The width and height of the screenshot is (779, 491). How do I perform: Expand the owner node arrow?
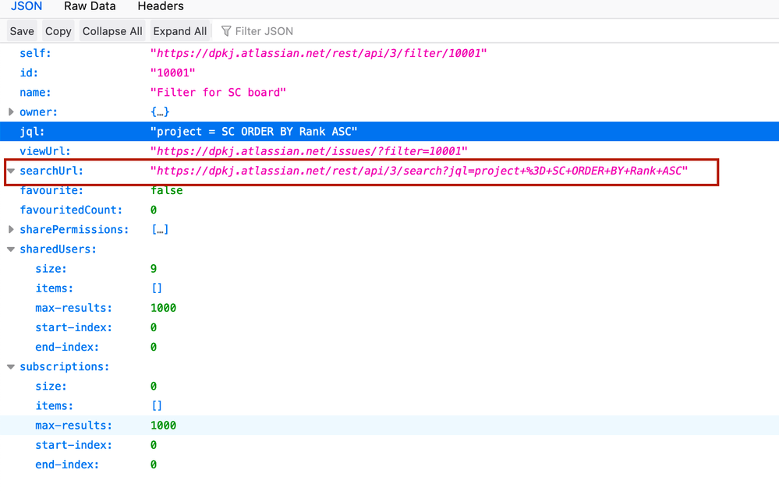point(11,112)
